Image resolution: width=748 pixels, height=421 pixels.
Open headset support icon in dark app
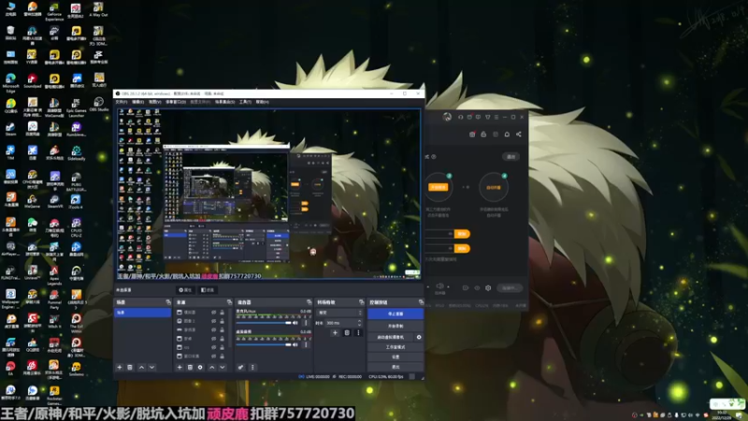(460, 117)
